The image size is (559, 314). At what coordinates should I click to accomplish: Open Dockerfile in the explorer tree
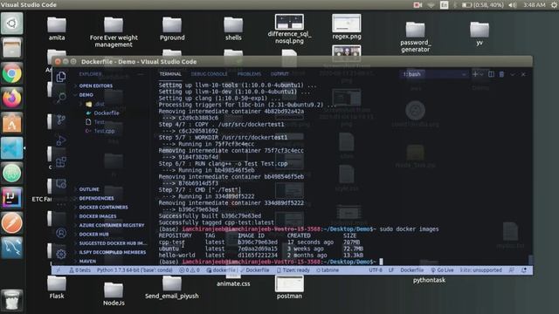(x=103, y=113)
